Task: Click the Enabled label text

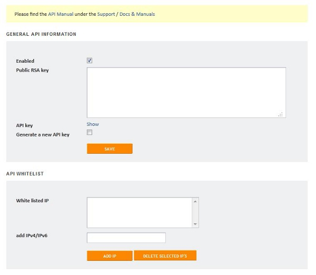Action: click(x=25, y=61)
